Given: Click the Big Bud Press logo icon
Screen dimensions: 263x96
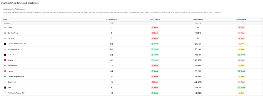Looking at the screenshot, I should [x=5, y=33].
